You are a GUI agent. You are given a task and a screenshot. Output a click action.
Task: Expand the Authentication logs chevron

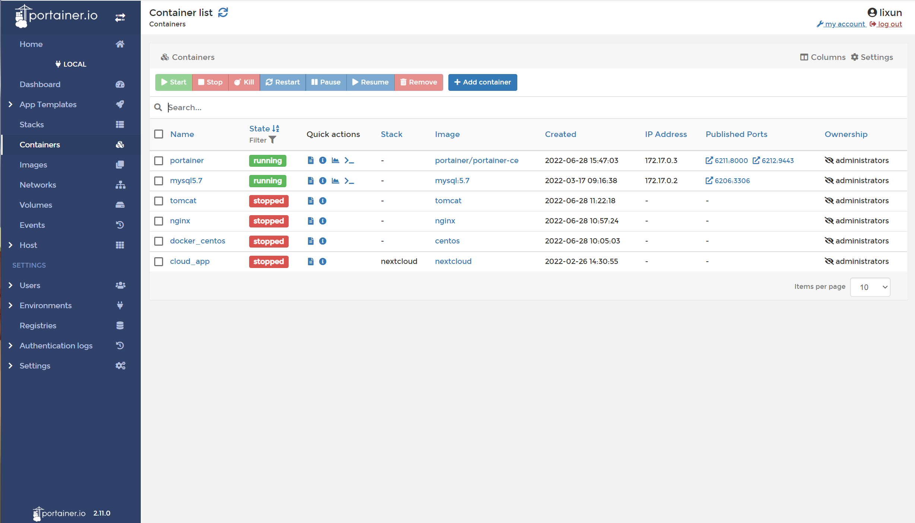coord(10,345)
